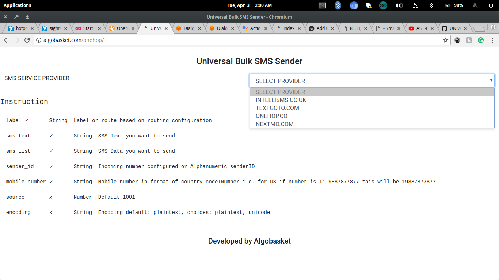Image resolution: width=499 pixels, height=280 pixels.
Task: Click the unmaximize arrows icon in title bar
Action: tap(16, 17)
